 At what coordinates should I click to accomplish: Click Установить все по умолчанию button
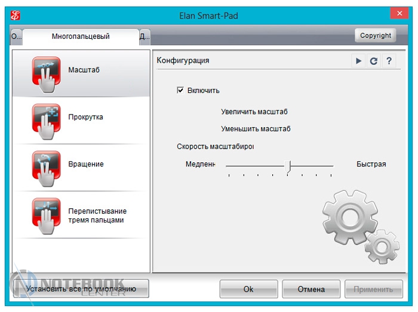(81, 289)
